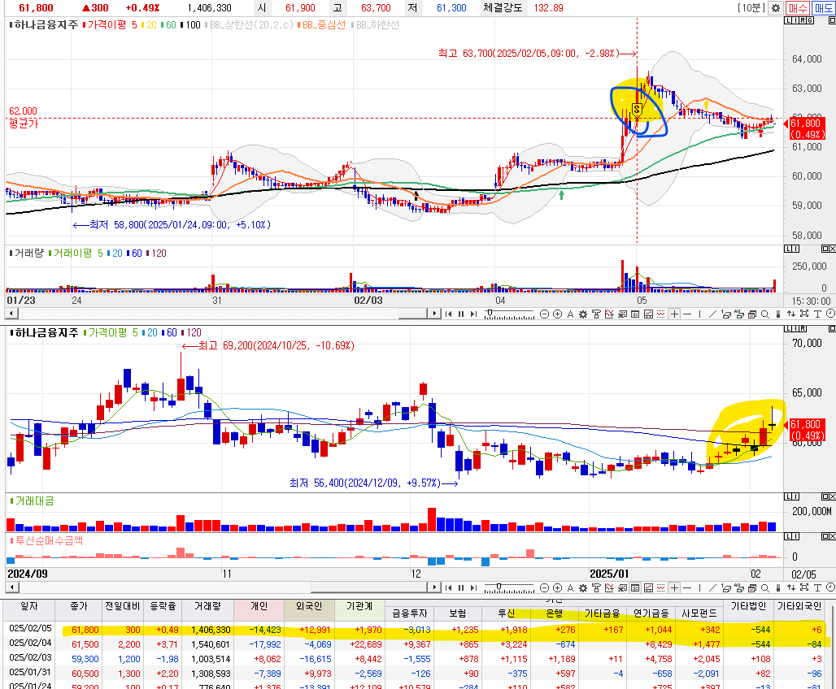
Task: Zoom out with minus-circle icon in upper chart toolbar
Action: pyautogui.click(x=544, y=314)
